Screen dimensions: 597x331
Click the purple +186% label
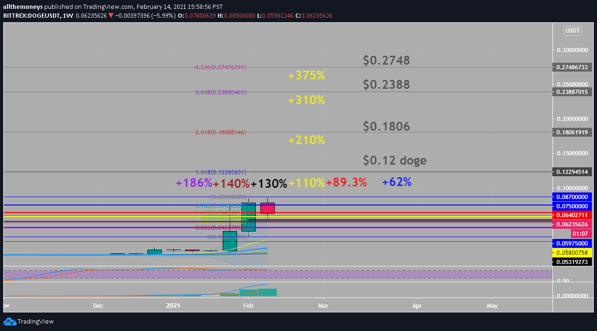click(x=194, y=183)
